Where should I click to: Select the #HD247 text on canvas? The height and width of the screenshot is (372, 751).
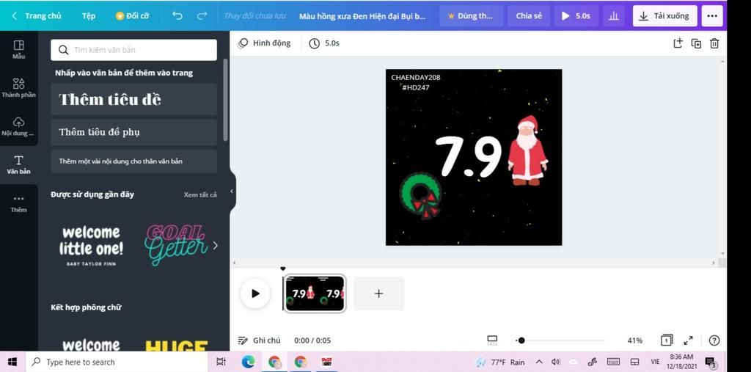pos(415,88)
